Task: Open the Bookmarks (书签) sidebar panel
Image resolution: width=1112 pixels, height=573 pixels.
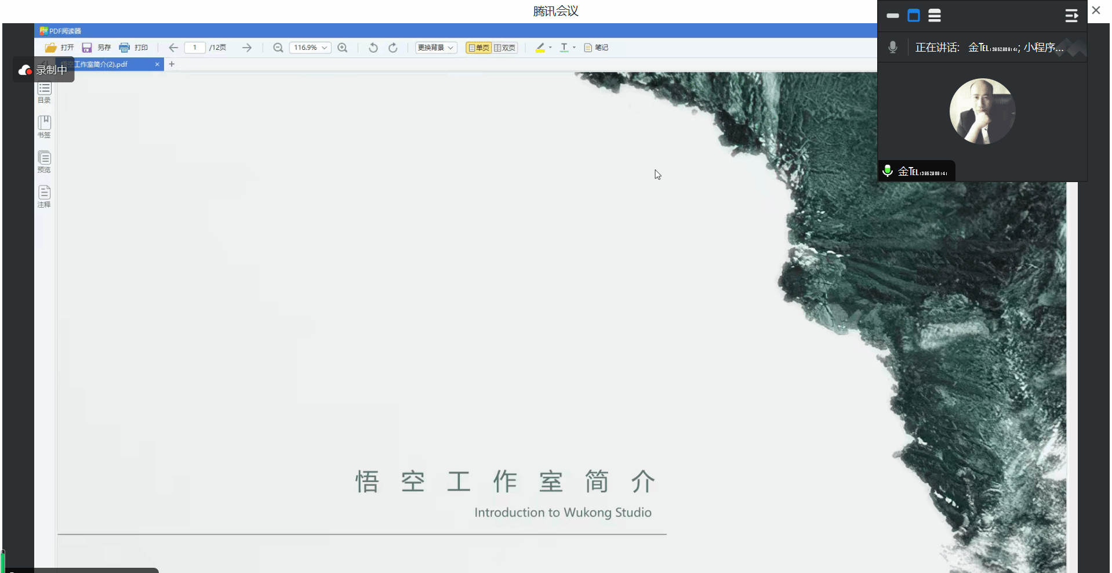Action: pyautogui.click(x=44, y=126)
